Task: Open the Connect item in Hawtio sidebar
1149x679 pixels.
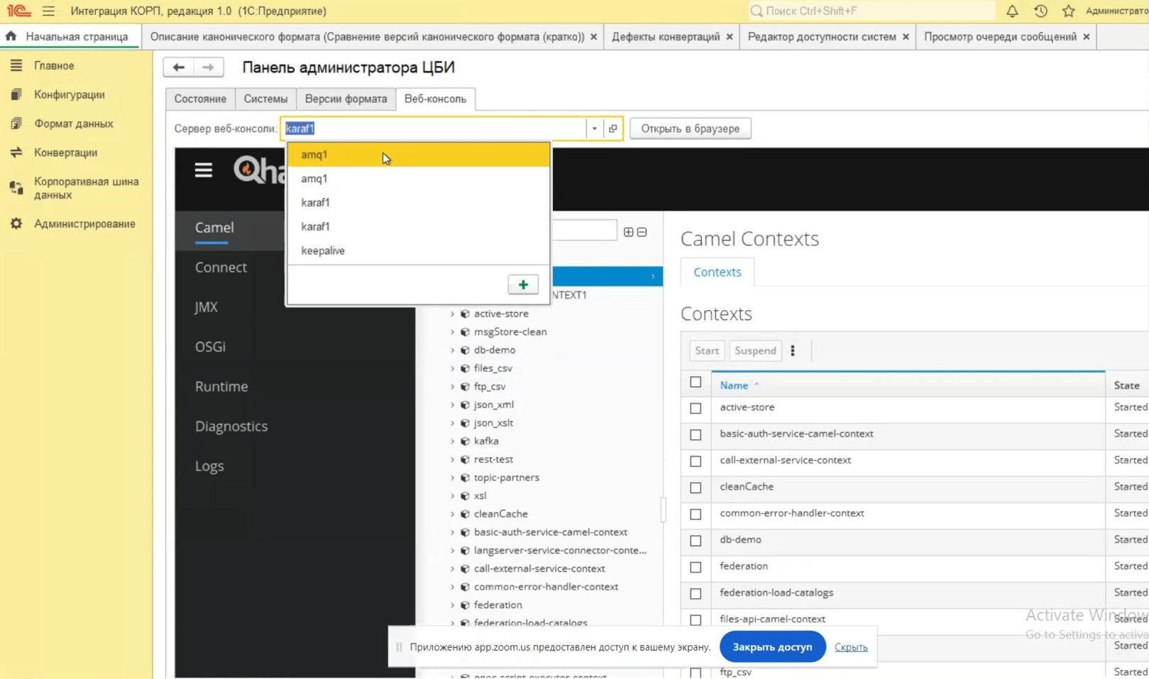Action: click(x=221, y=267)
